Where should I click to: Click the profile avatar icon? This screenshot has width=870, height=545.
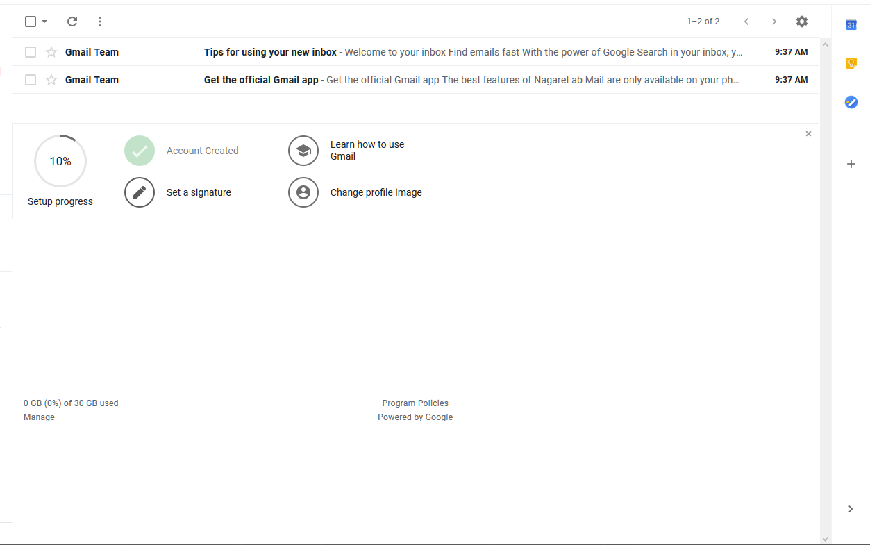click(x=303, y=192)
